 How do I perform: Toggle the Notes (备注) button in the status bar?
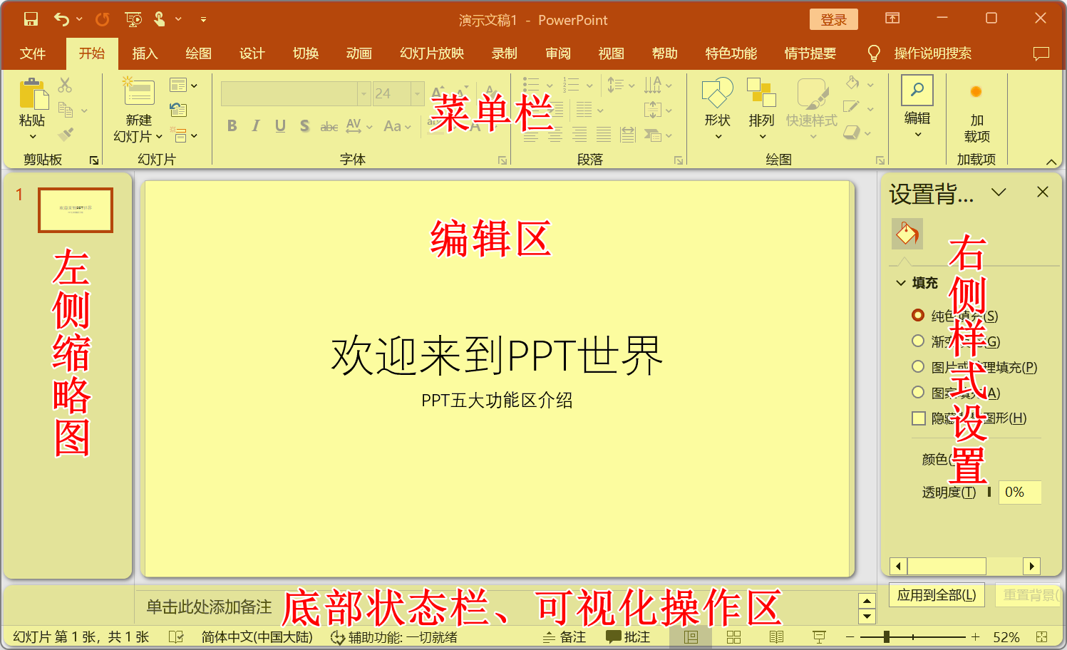[564, 637]
